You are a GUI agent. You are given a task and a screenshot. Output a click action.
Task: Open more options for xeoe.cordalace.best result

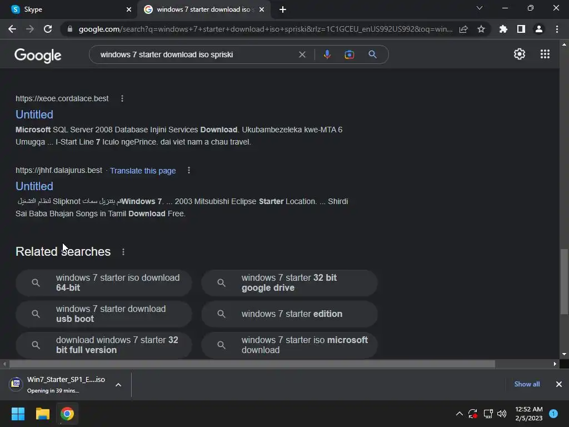pyautogui.click(x=122, y=98)
